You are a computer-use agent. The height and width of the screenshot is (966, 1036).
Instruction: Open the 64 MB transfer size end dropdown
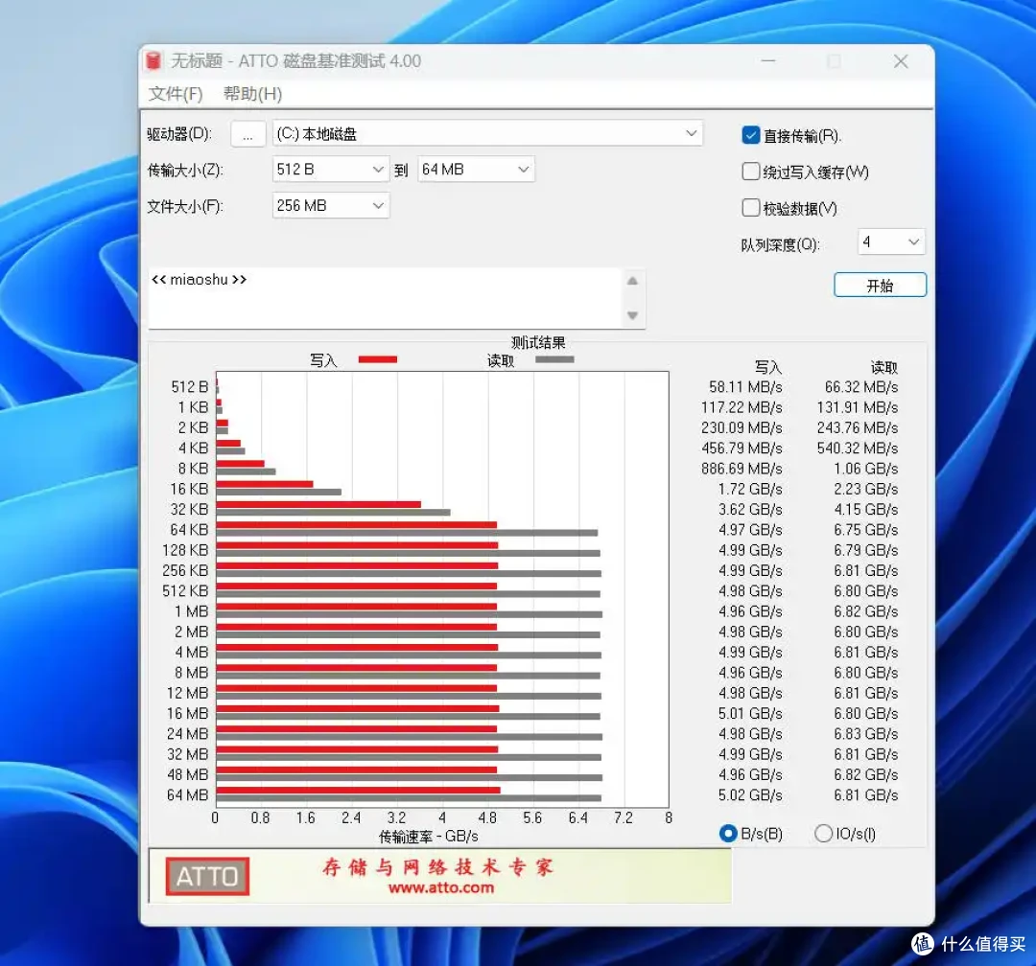[476, 170]
